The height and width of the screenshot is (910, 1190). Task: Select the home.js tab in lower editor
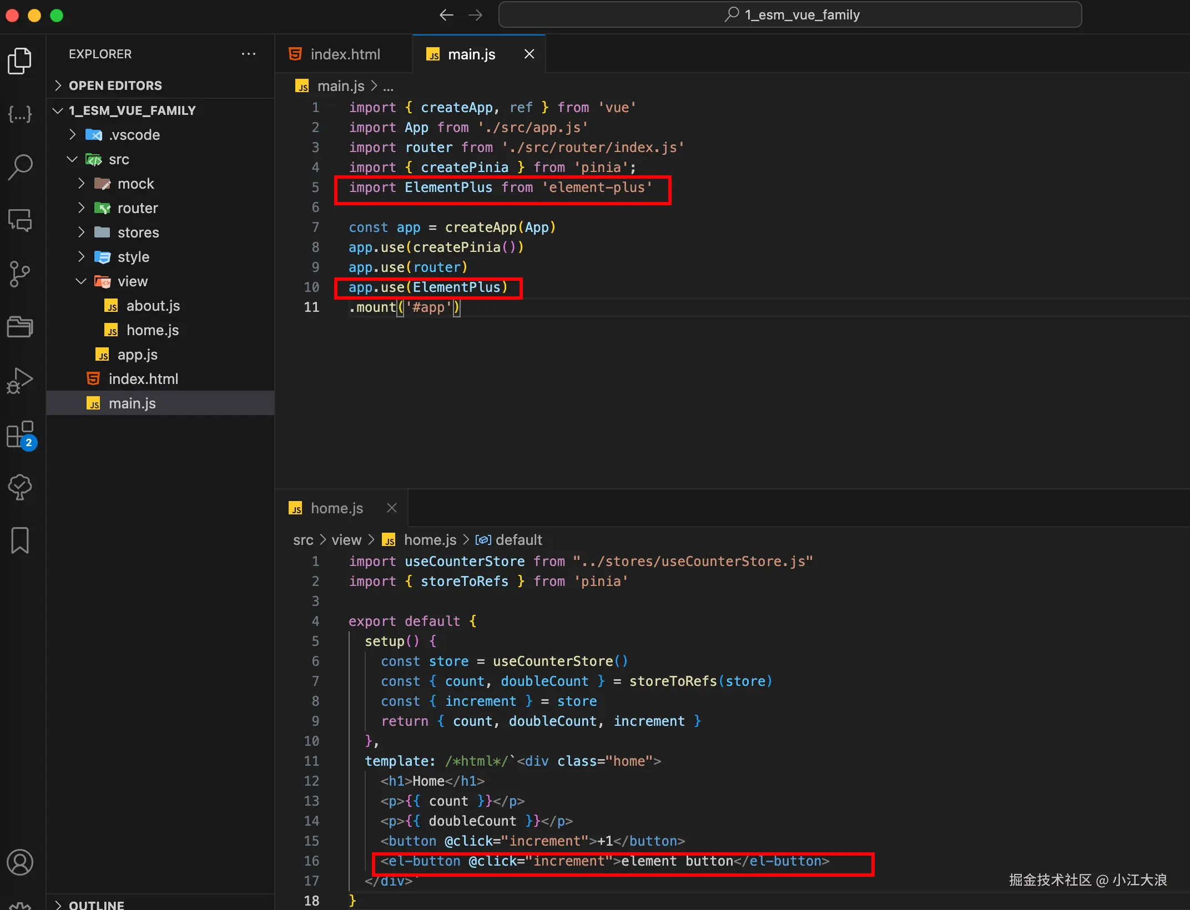tap(336, 508)
